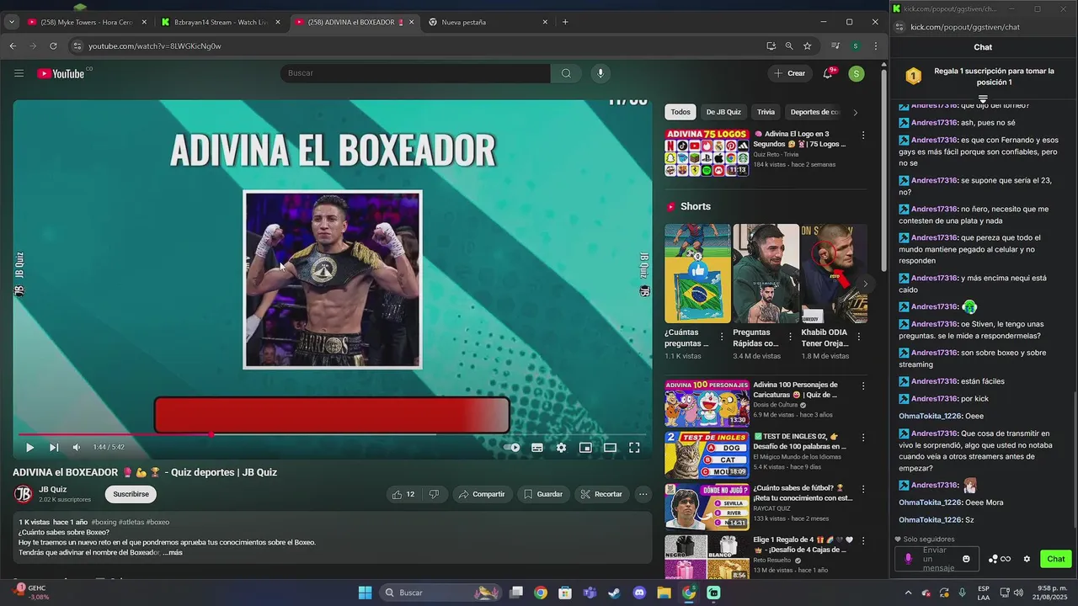Click the Compartir share button
The image size is (1078, 606).
(481, 494)
